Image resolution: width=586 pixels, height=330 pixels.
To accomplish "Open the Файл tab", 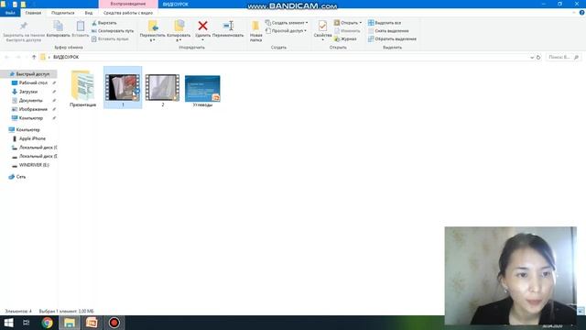I will tap(10, 13).
